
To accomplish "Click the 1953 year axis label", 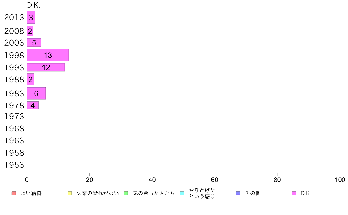I will [x=14, y=165].
